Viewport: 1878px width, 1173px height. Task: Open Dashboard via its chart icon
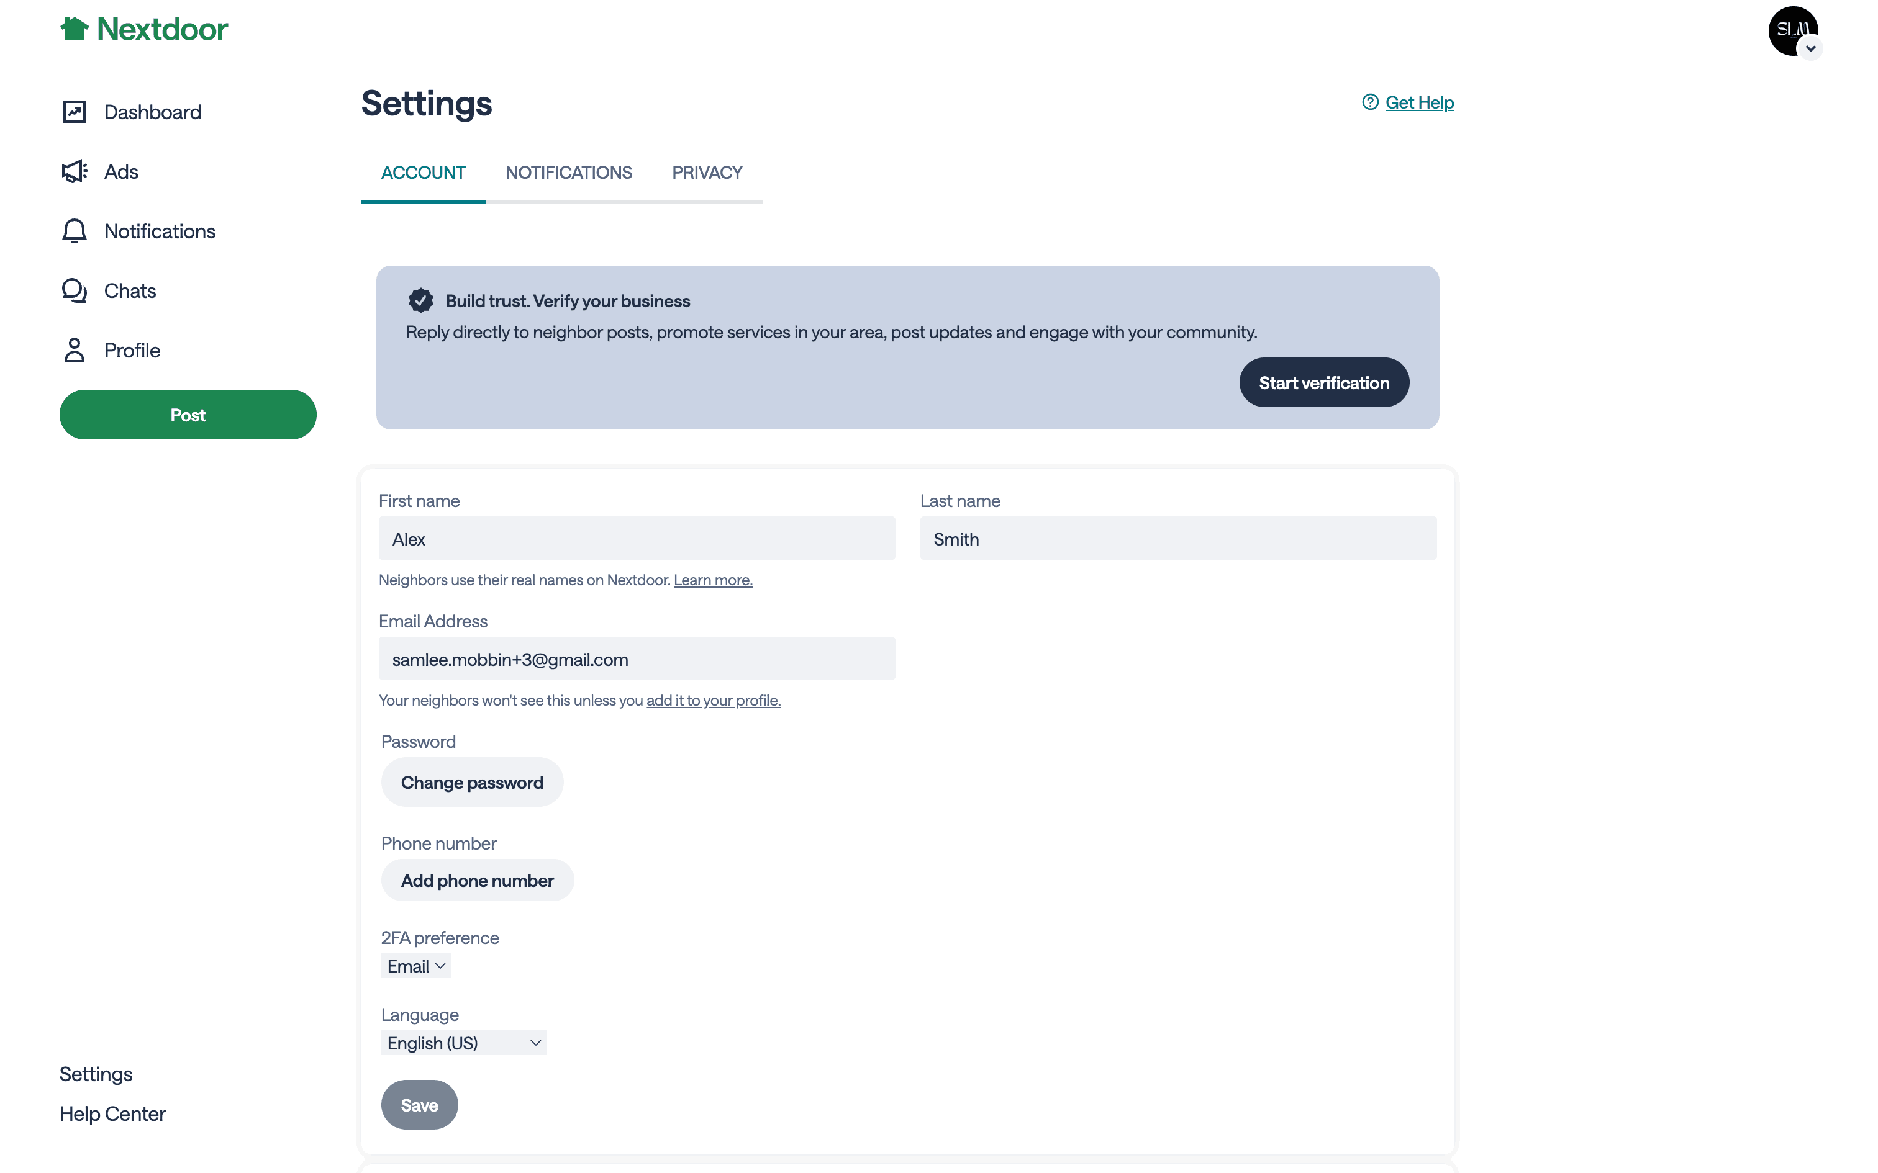(75, 112)
